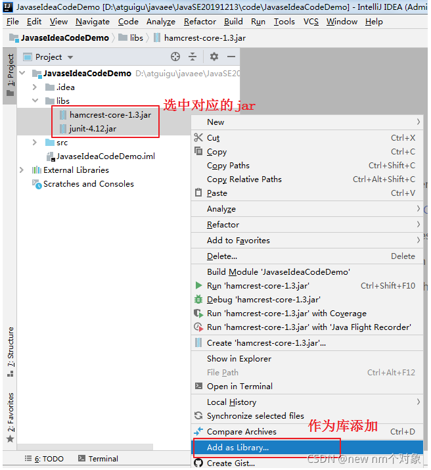Click the Paste clipboard icon
The image size is (431, 470).
point(198,193)
